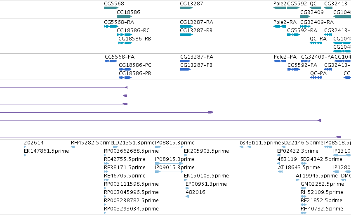The image size is (351, 215).
Task: Click transcript CG18586-RB
Action: pos(134,39)
